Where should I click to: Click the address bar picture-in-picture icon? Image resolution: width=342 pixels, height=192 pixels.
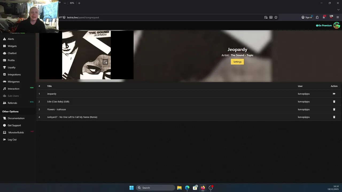tap(266, 17)
